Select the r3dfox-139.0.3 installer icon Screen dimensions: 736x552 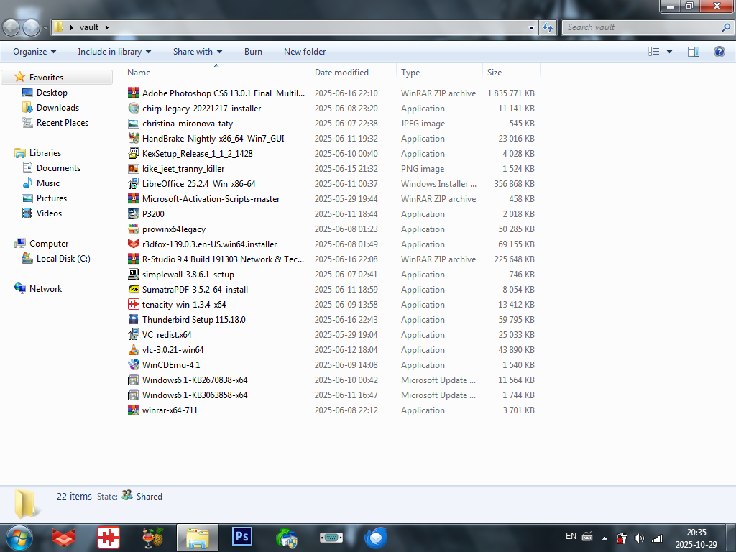[134, 244]
